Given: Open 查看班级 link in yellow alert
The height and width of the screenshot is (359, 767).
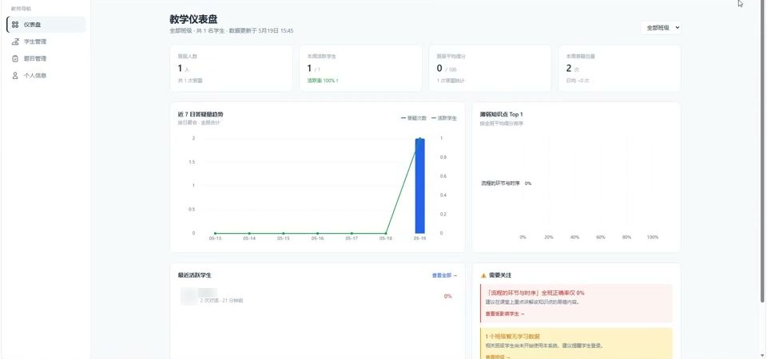Looking at the screenshot, I should (498, 357).
